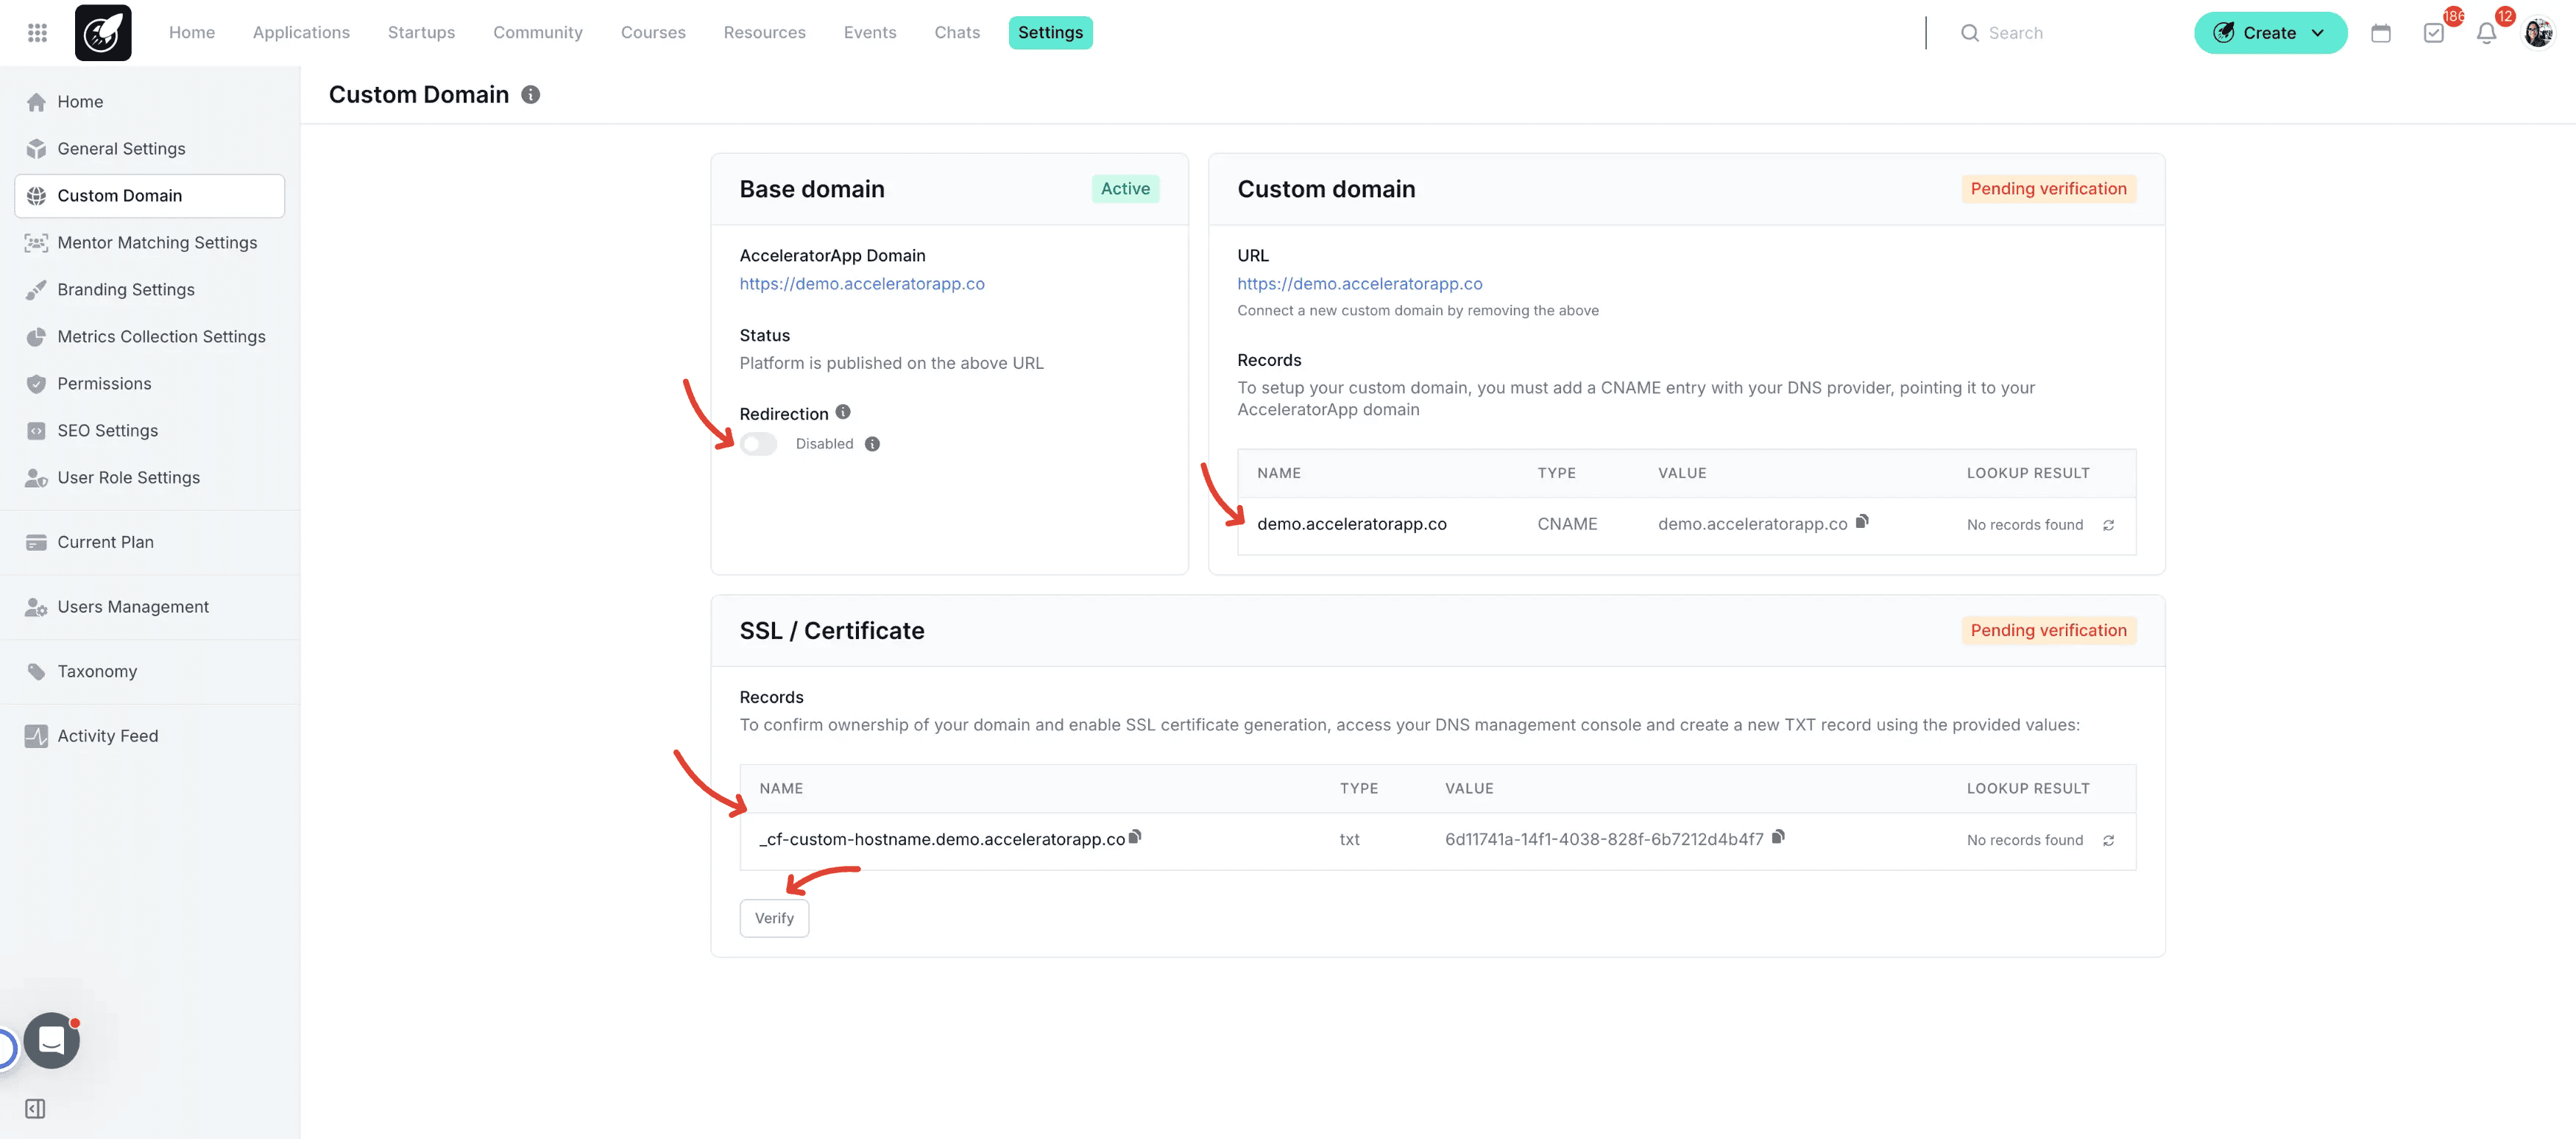2576x1139 pixels.
Task: Collapse the sidebar panel icon
Action: 35,1108
